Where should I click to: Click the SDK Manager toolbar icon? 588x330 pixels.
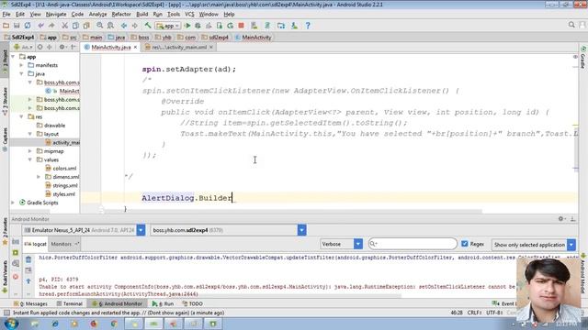pyautogui.click(x=294, y=26)
